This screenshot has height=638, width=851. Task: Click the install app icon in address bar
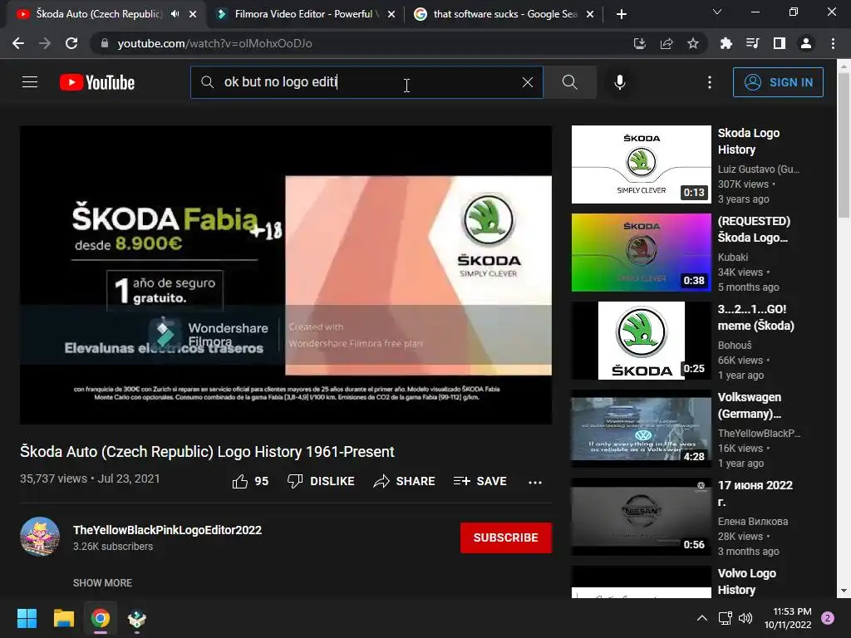pyautogui.click(x=639, y=43)
